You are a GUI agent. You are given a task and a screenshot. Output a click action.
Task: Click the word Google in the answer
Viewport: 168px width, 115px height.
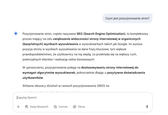[x=122, y=44]
